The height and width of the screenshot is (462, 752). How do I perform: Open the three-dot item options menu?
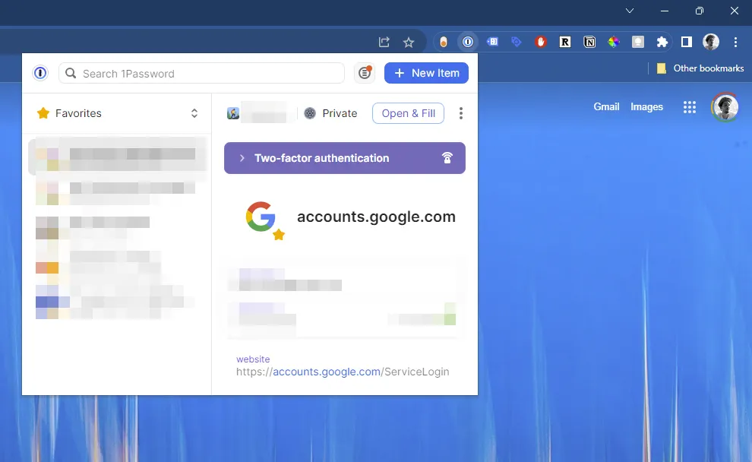point(461,113)
